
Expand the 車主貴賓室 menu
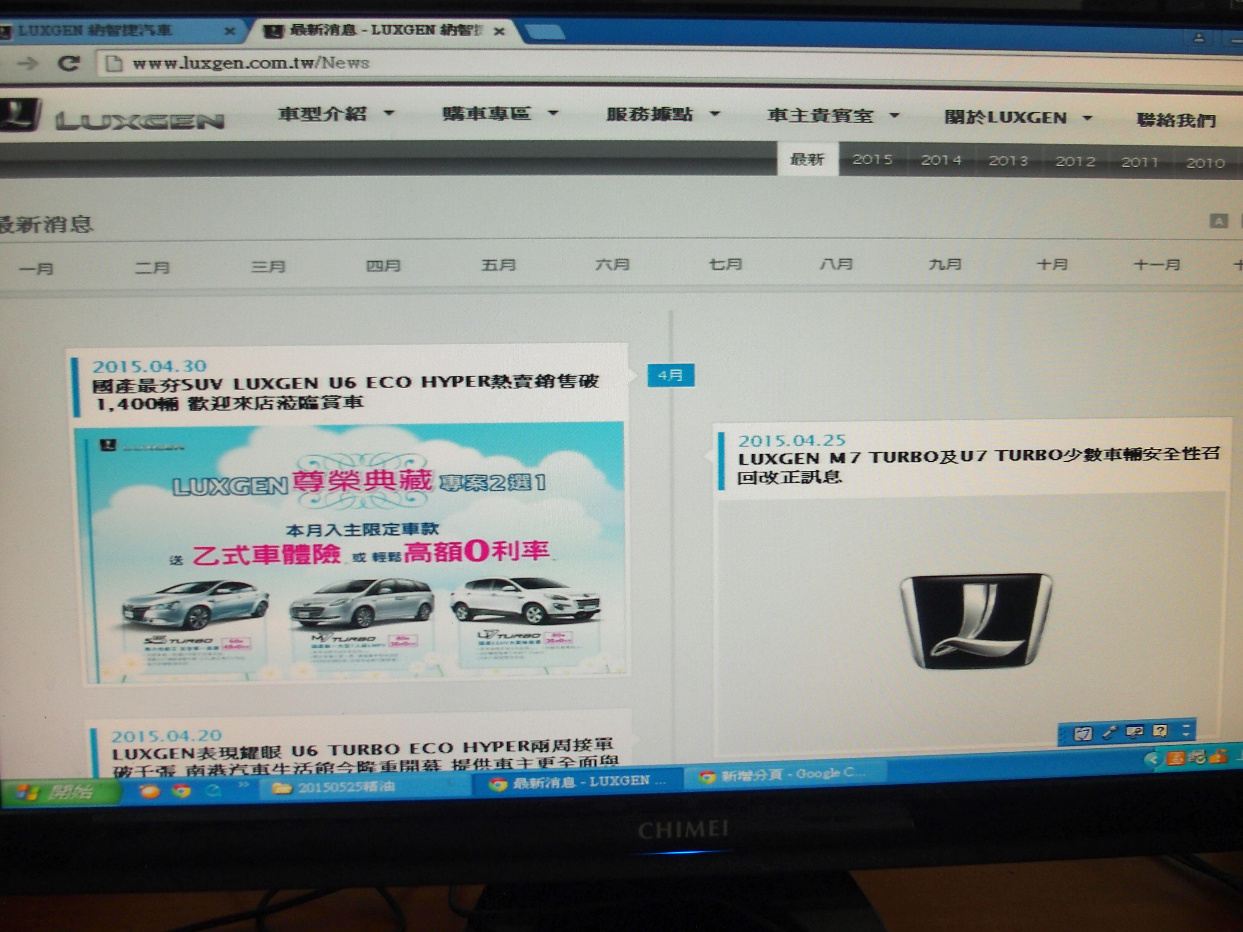pos(833,116)
